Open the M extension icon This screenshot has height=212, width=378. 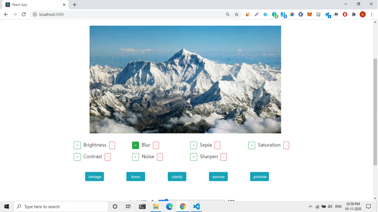click(336, 15)
